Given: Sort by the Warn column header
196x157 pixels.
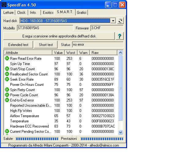Looking at the screenshot, I should pyautogui.click(x=83, y=52).
